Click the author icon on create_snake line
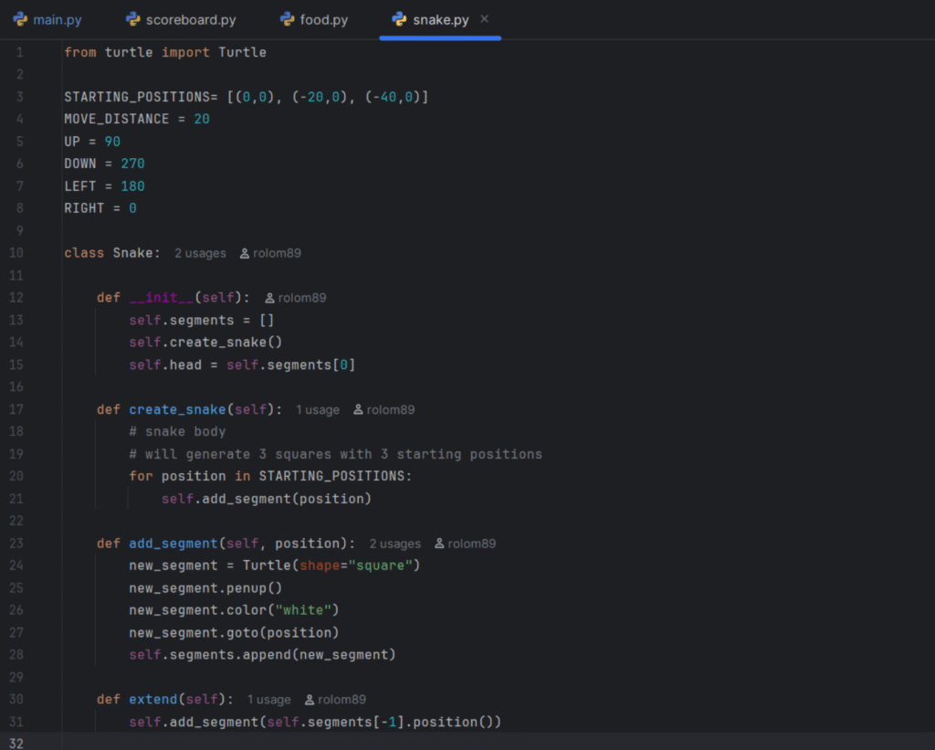This screenshot has height=750, width=935. tap(359, 410)
